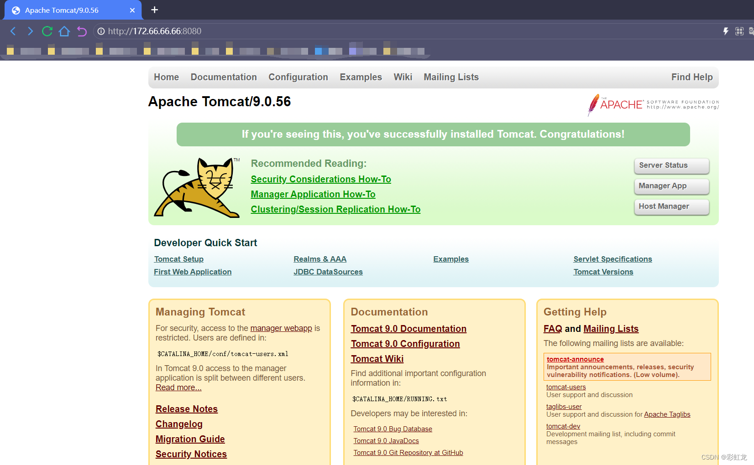
Task: Open the taglibs-user mailing list link
Action: 564,407
